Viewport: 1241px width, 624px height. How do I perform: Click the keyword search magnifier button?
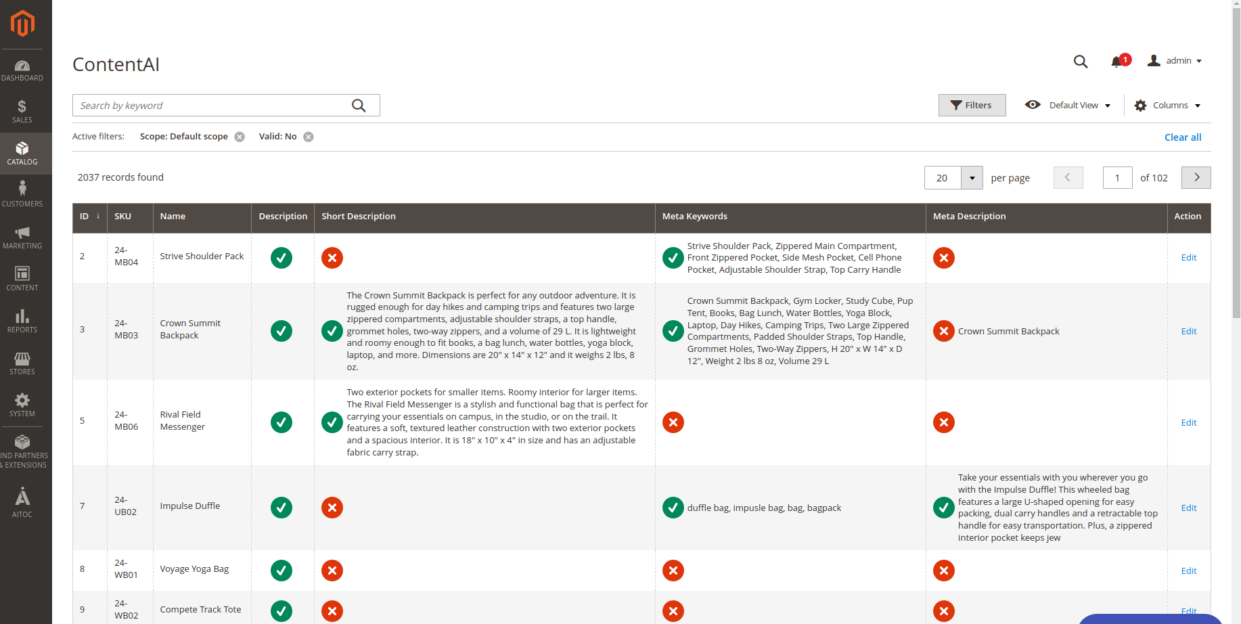point(359,106)
